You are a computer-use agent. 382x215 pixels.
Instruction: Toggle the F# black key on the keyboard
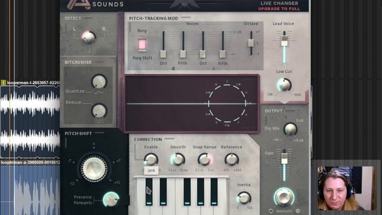pyautogui.click(x=187, y=191)
